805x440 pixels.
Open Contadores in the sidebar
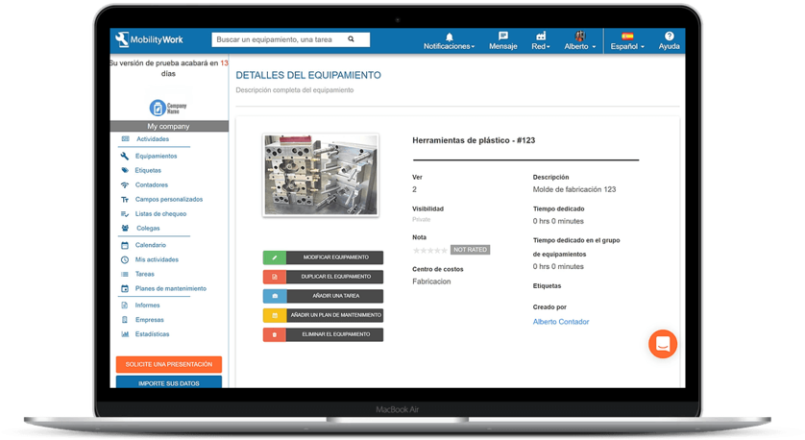tap(152, 184)
